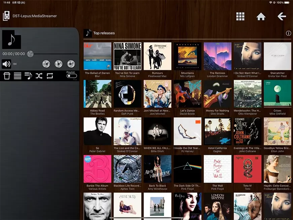
Task: Select the add-to-playlist music note icon
Action: (28, 76)
